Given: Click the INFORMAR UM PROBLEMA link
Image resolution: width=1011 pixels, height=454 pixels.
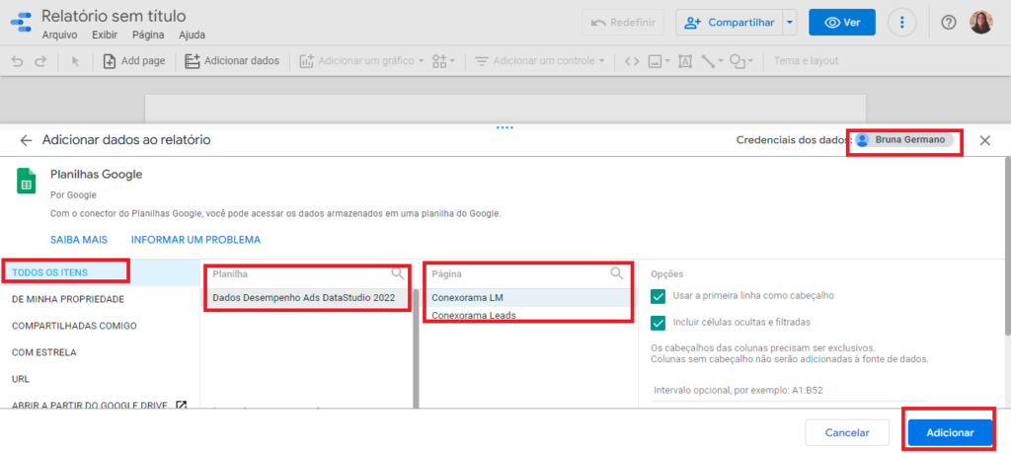Looking at the screenshot, I should (196, 239).
